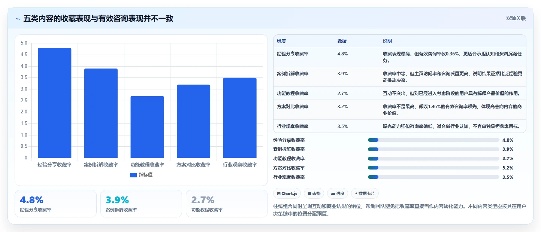Click the 方案对比收藏率 x-axis label
541x232 pixels.
(x=193, y=165)
